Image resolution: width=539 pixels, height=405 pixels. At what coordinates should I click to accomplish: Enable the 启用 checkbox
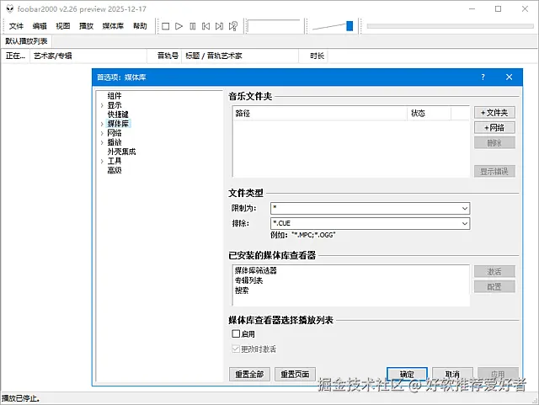(236, 333)
